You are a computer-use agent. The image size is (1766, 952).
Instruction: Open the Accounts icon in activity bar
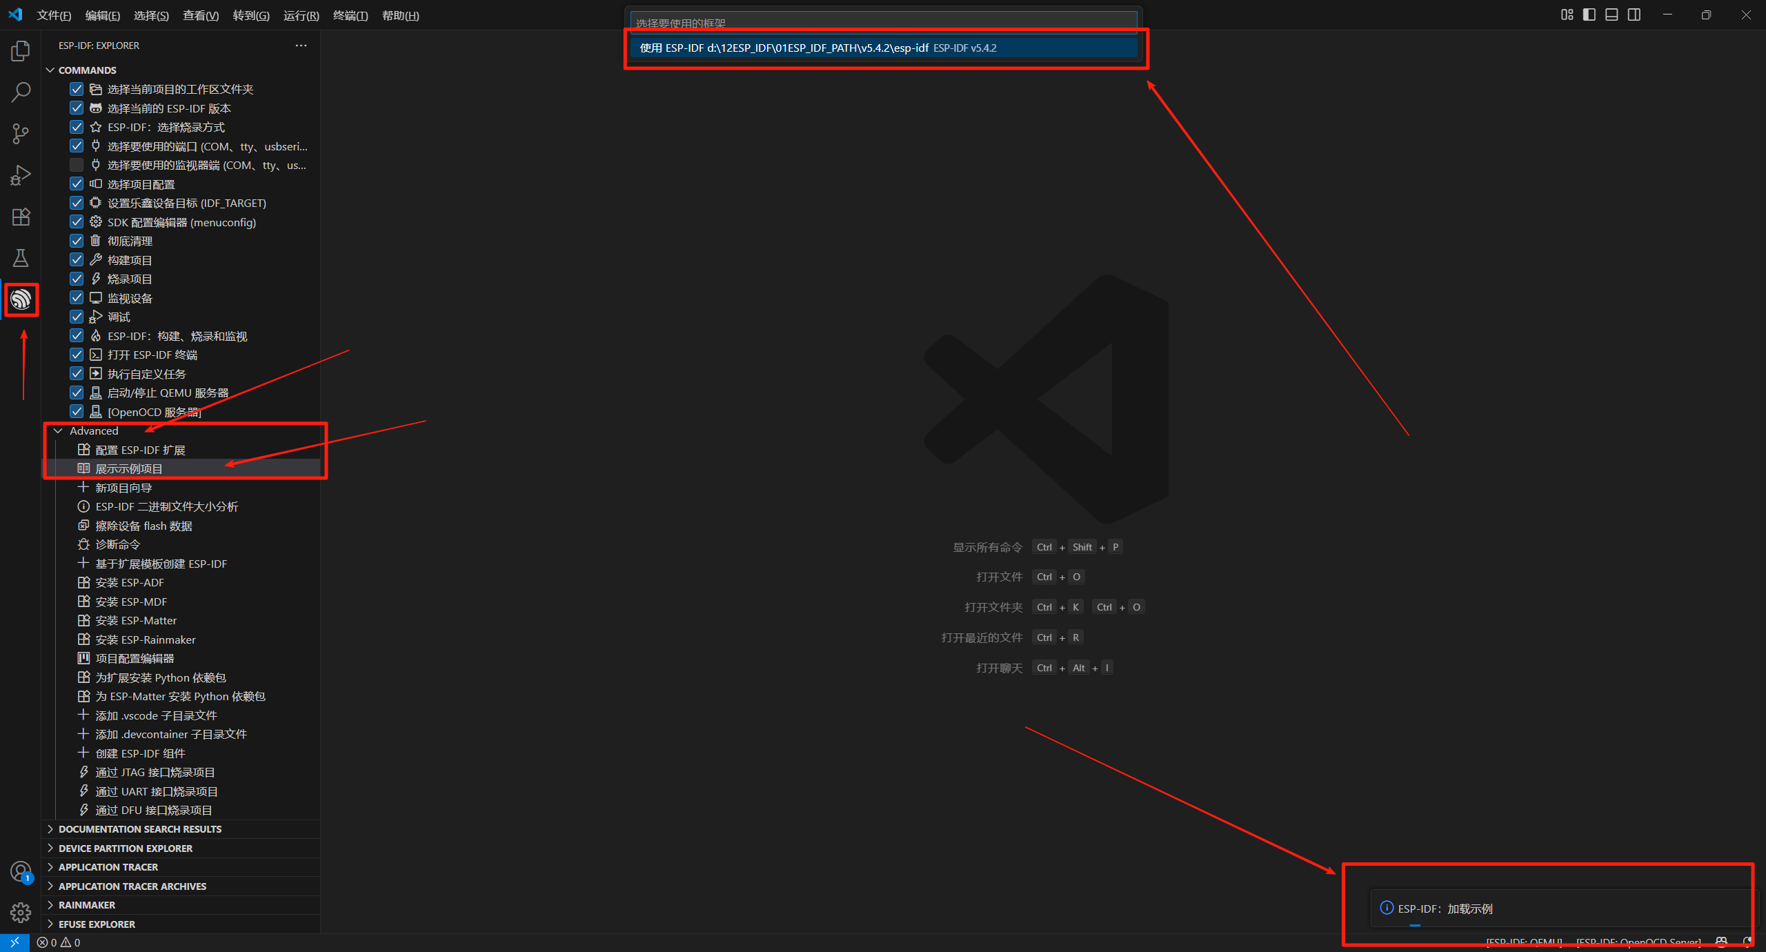tap(21, 871)
